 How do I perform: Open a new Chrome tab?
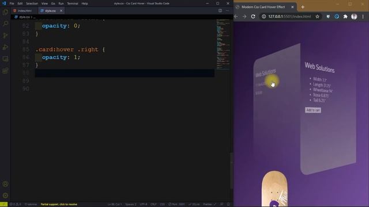[303, 7]
